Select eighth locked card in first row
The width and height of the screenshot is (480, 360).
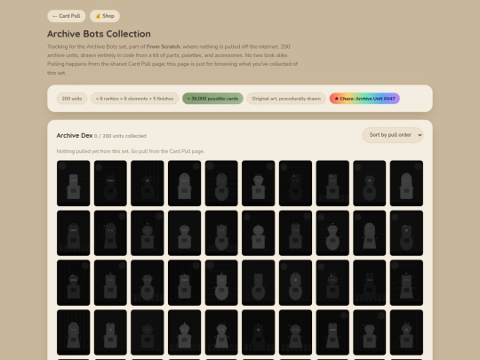pos(332,183)
